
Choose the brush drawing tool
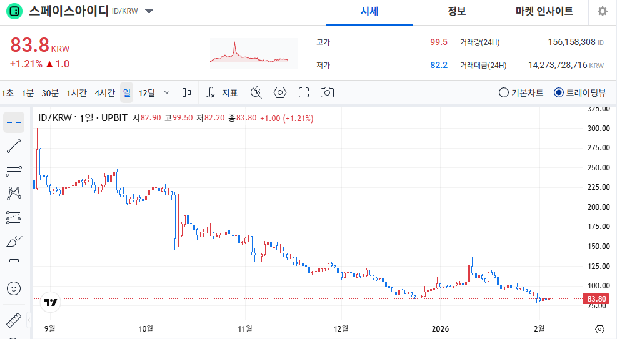click(x=14, y=241)
